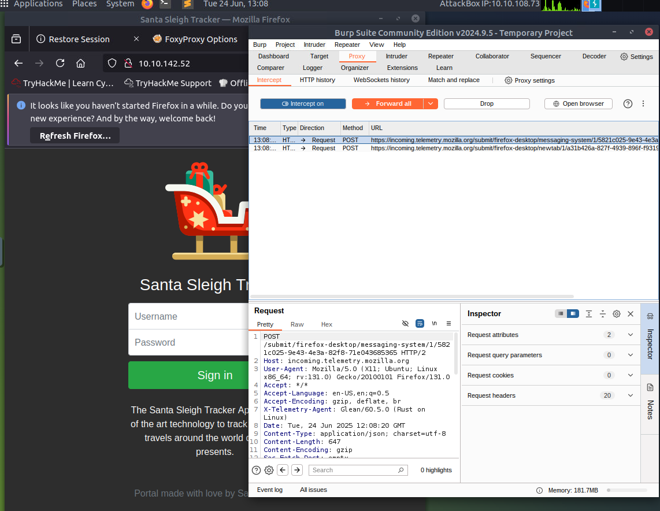Click the Open browser button
Image resolution: width=660 pixels, height=511 pixels.
[578, 103]
